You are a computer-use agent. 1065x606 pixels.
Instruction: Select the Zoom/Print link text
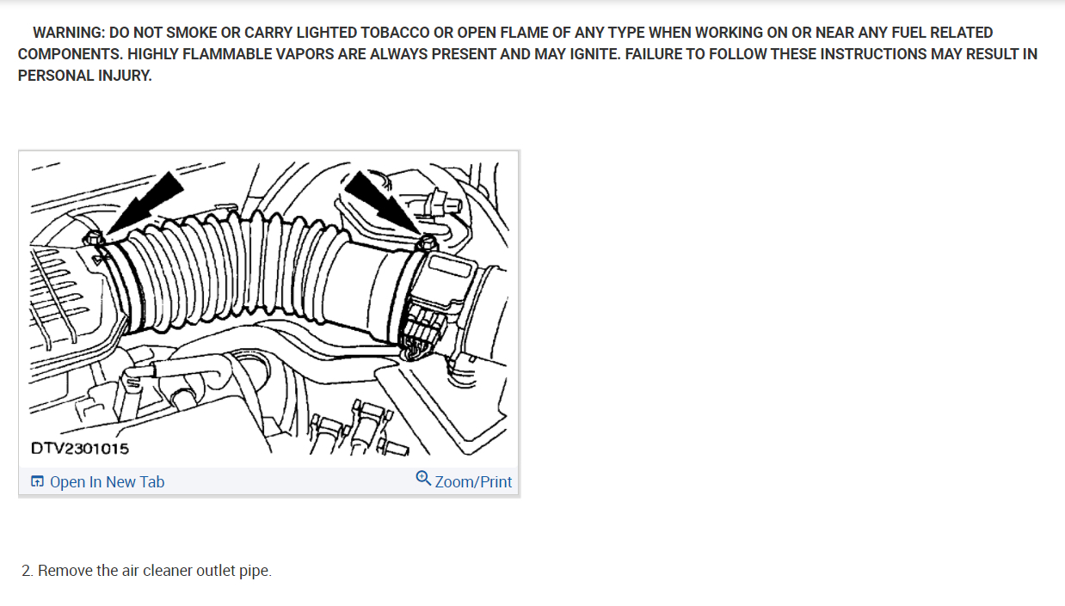point(473,482)
